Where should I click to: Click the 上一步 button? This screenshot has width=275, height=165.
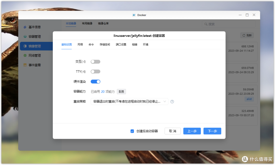coord(192,131)
